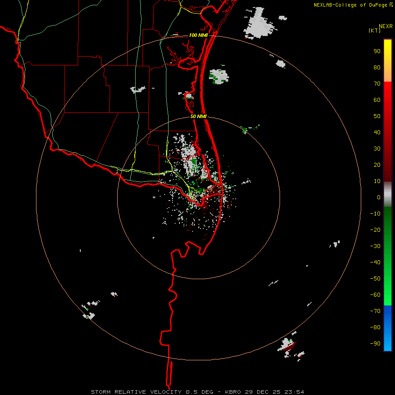Click the -10 scale value
Image resolution: width=395 pixels, height=395 pixels.
[375, 214]
